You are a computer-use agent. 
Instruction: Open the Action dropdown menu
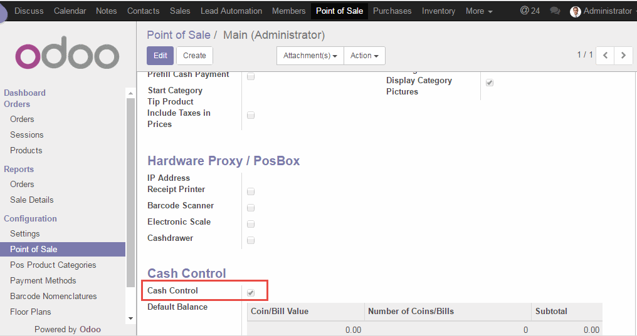364,56
